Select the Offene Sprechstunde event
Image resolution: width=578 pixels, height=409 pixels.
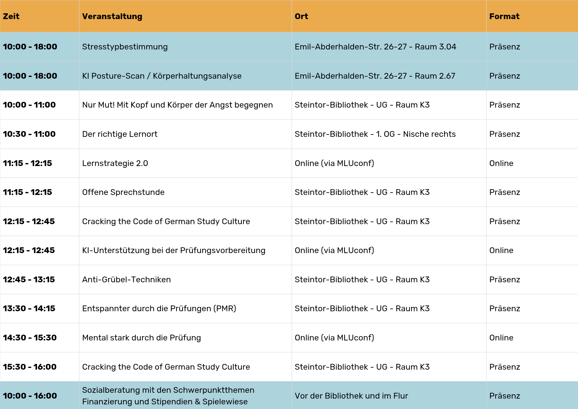click(185, 192)
